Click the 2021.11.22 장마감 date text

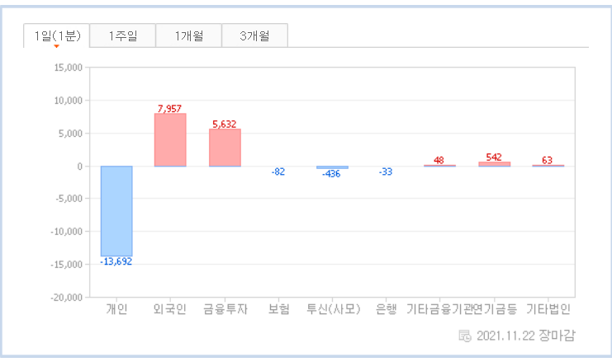pyautogui.click(x=526, y=336)
